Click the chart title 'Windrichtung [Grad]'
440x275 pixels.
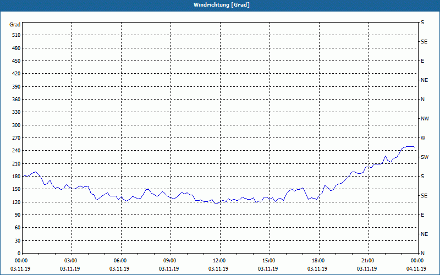[x=222, y=5]
